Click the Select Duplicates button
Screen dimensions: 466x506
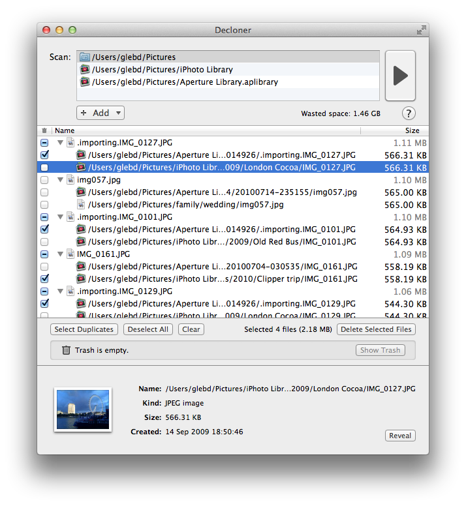pyautogui.click(x=84, y=329)
